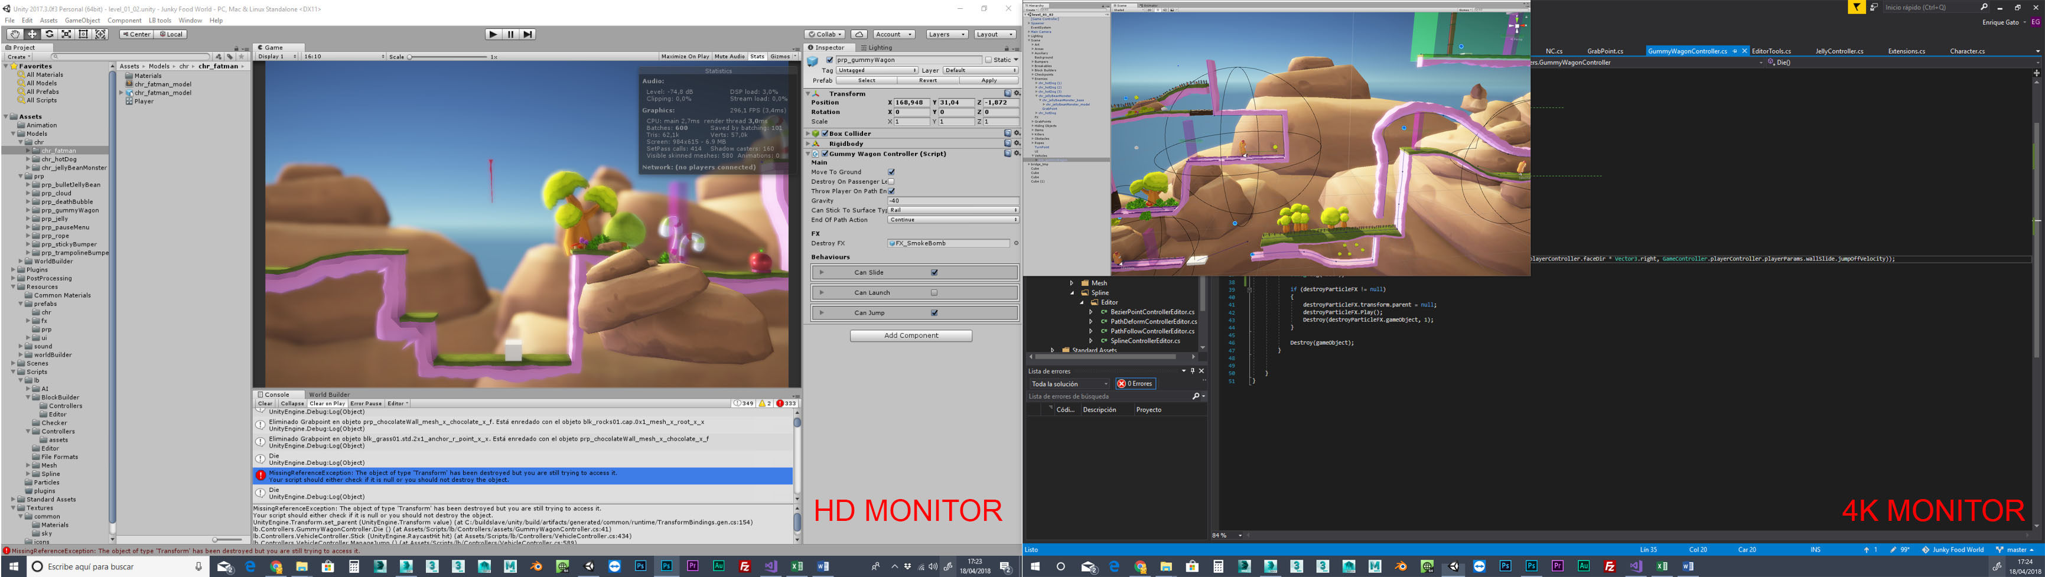This screenshot has width=2045, height=577.
Task: Uncheck Move To Ground option
Action: pos(891,172)
